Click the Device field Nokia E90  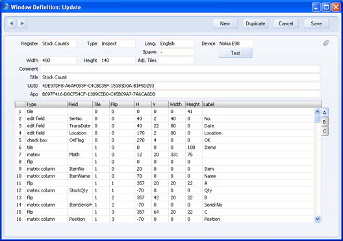point(235,44)
